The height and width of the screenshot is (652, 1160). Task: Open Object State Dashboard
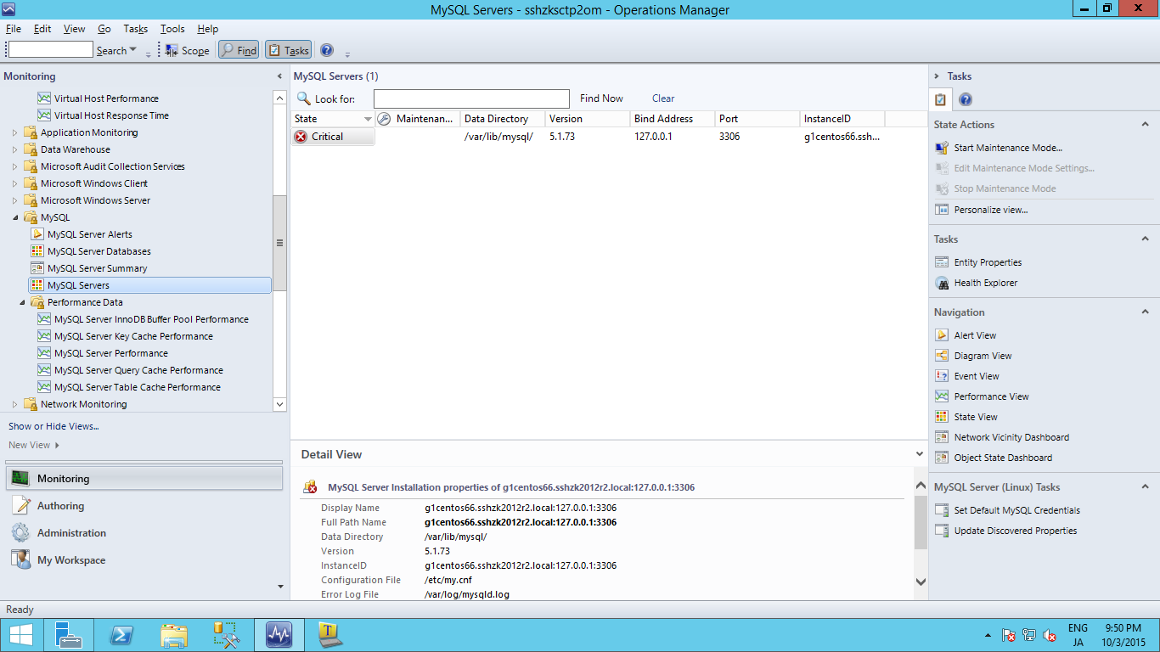point(1002,458)
